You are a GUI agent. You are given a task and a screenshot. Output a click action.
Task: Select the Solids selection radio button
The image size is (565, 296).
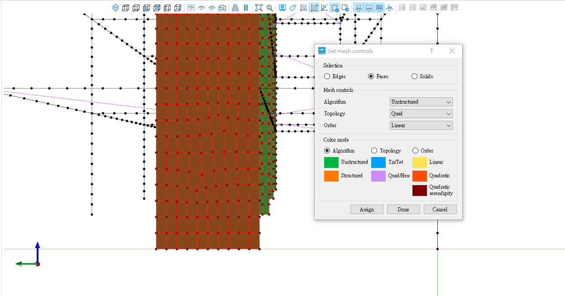tap(414, 76)
